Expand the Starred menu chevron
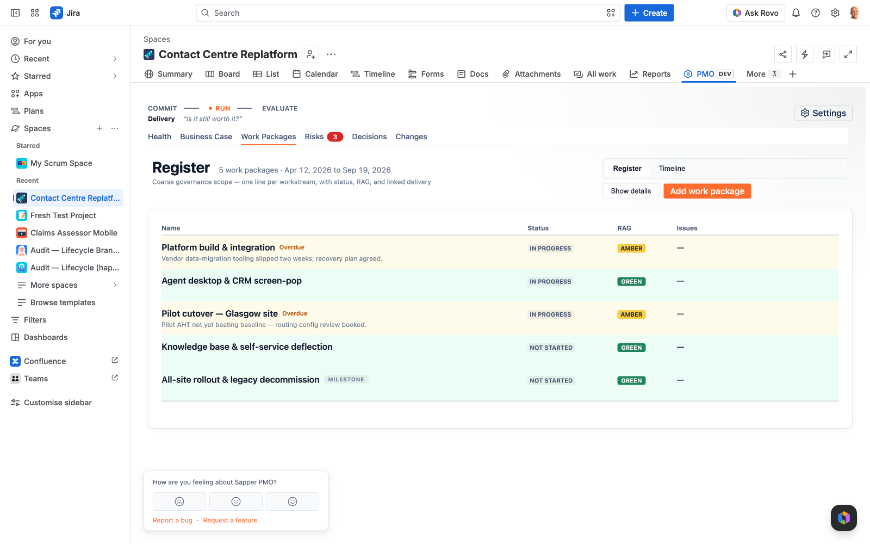The image size is (870, 544). click(115, 76)
